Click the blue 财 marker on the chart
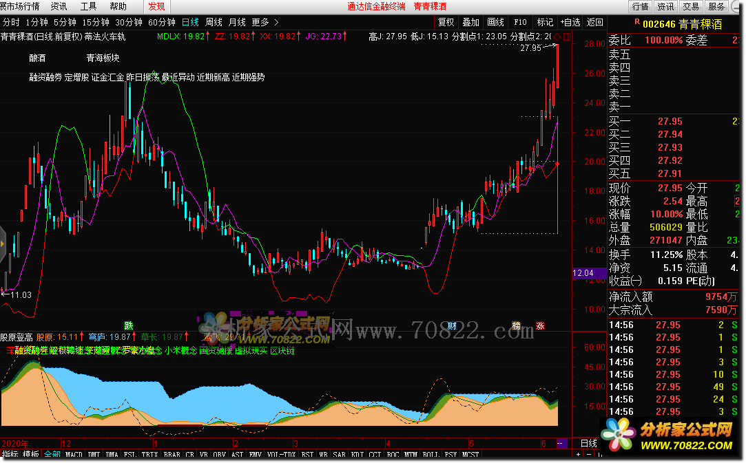This screenshot has width=746, height=463. click(451, 325)
